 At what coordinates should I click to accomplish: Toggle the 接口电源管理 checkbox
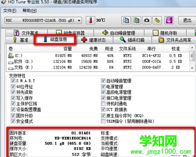pos(103,98)
